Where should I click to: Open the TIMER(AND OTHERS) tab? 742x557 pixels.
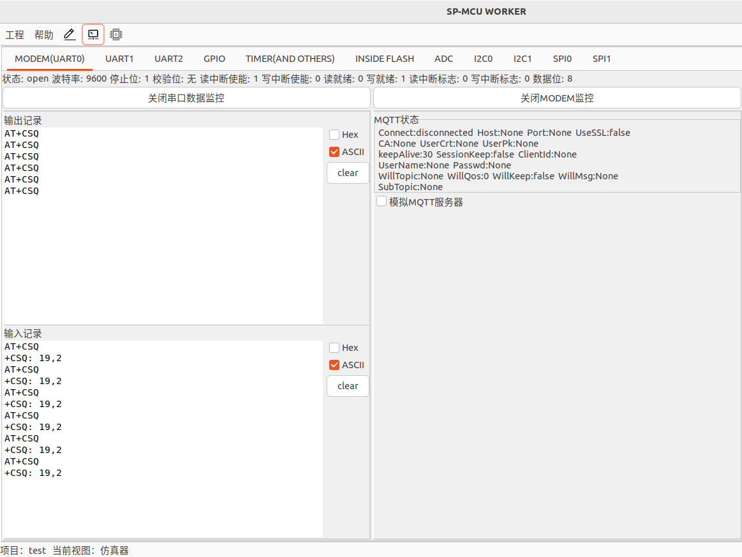[290, 59]
